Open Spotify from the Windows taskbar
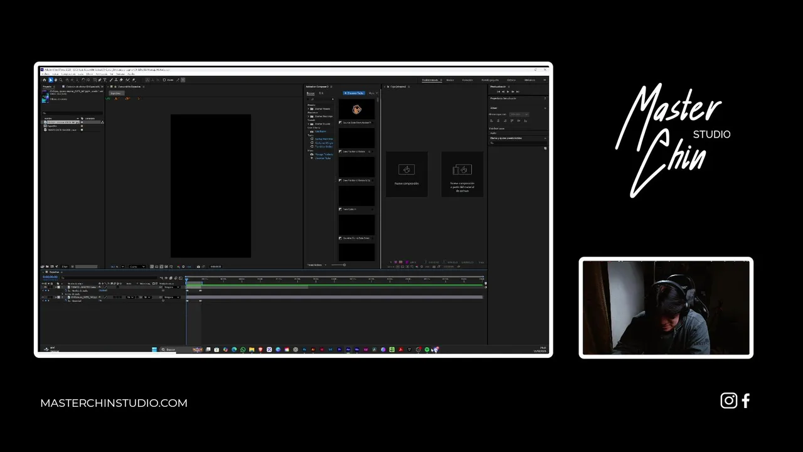This screenshot has height=452, width=803. [x=427, y=349]
